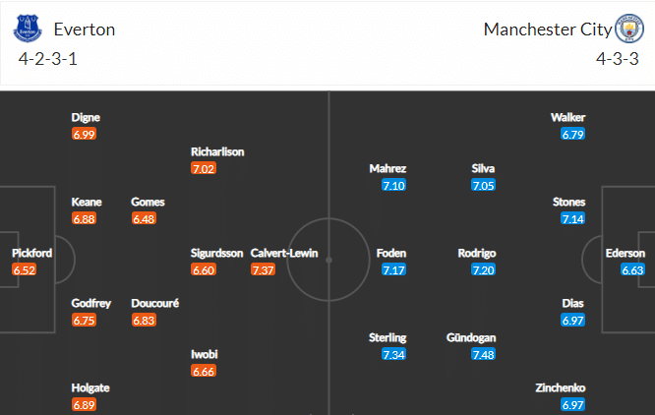Select Foden on the pitch
Screen dimensions: 655x415
(391, 253)
